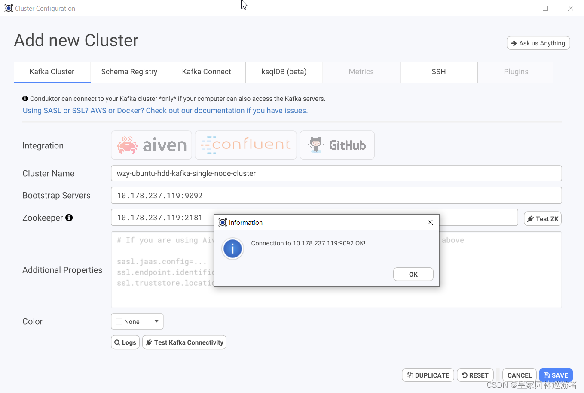Click the CANCEL button
584x393 pixels.
(520, 375)
